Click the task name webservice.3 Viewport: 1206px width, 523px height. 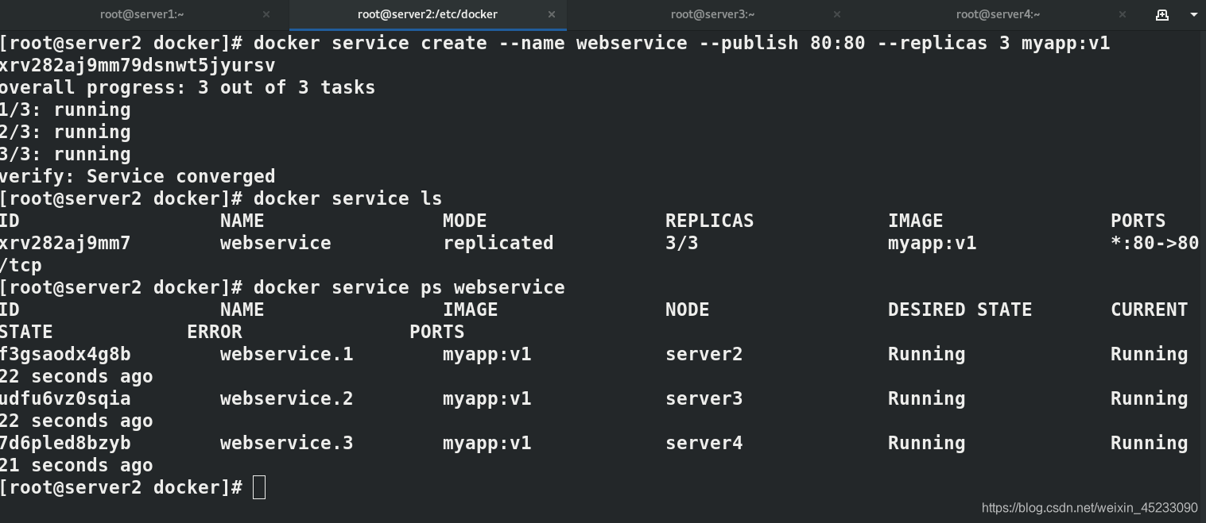(286, 443)
